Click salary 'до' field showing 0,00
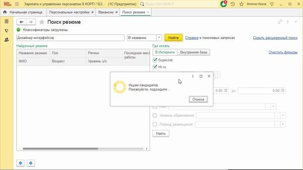 [x=259, y=91]
